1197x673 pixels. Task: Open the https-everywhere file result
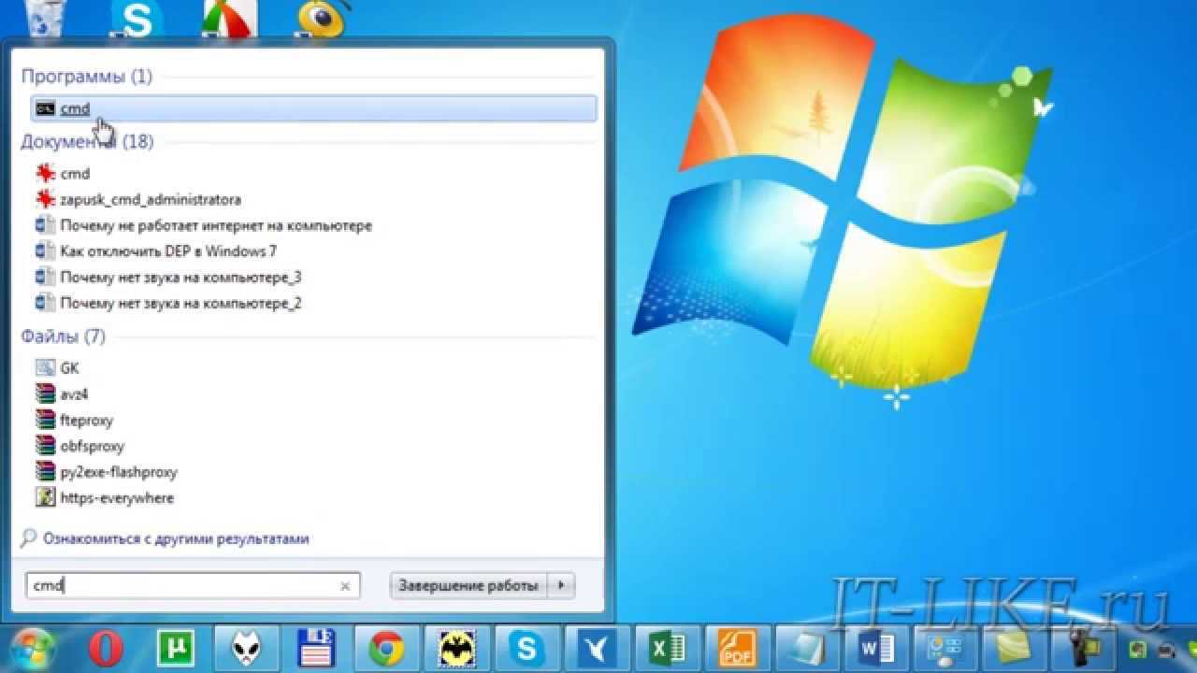pos(116,498)
